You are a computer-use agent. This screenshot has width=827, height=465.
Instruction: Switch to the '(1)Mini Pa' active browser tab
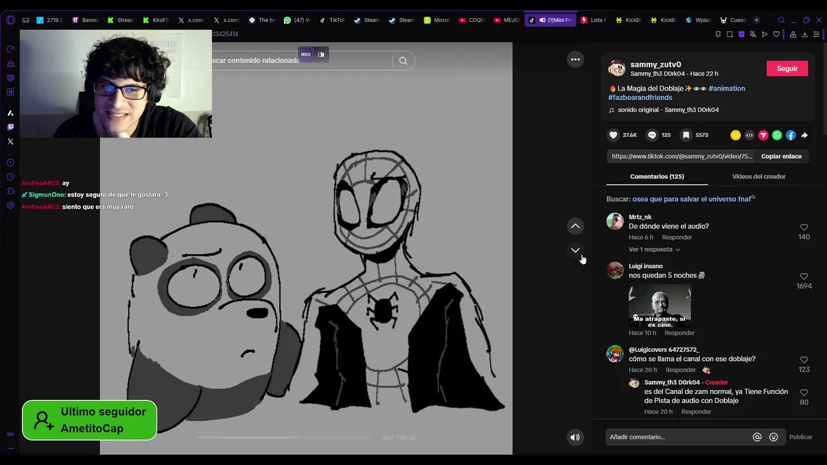[551, 20]
